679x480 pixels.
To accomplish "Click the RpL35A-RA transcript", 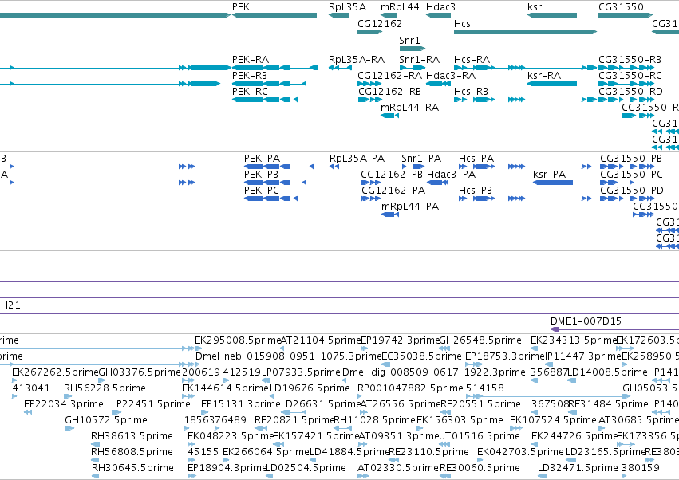I will pyautogui.click(x=340, y=68).
